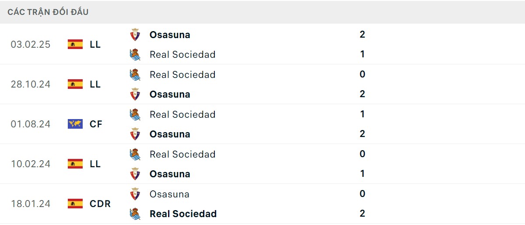525x225 pixels.
Task: Click Osasuna's score of 1 on 10.02.24
Action: tap(362, 174)
